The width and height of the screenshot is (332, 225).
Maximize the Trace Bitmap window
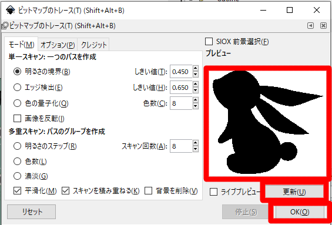pos(290,10)
